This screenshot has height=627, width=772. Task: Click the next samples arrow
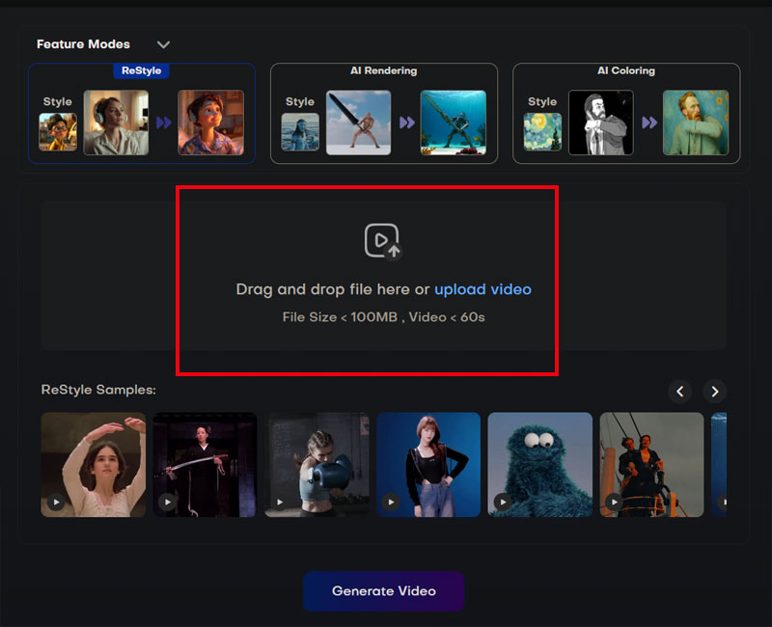click(714, 391)
